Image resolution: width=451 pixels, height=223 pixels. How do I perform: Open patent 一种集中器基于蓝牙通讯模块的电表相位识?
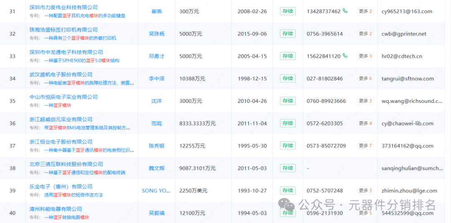[x=89, y=150]
